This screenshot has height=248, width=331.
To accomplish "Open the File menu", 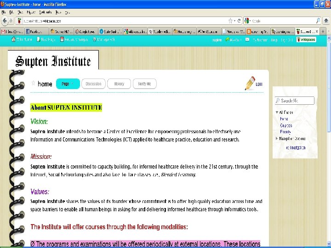I will pyautogui.click(x=4, y=12).
